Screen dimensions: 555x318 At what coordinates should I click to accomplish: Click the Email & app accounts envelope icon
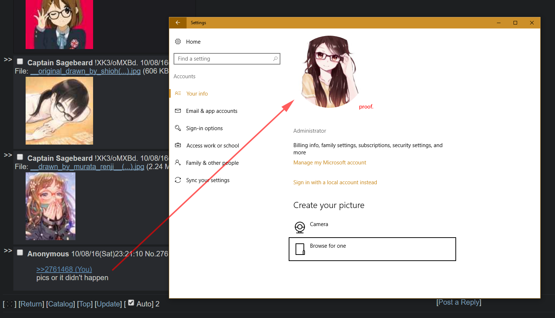[x=178, y=111]
